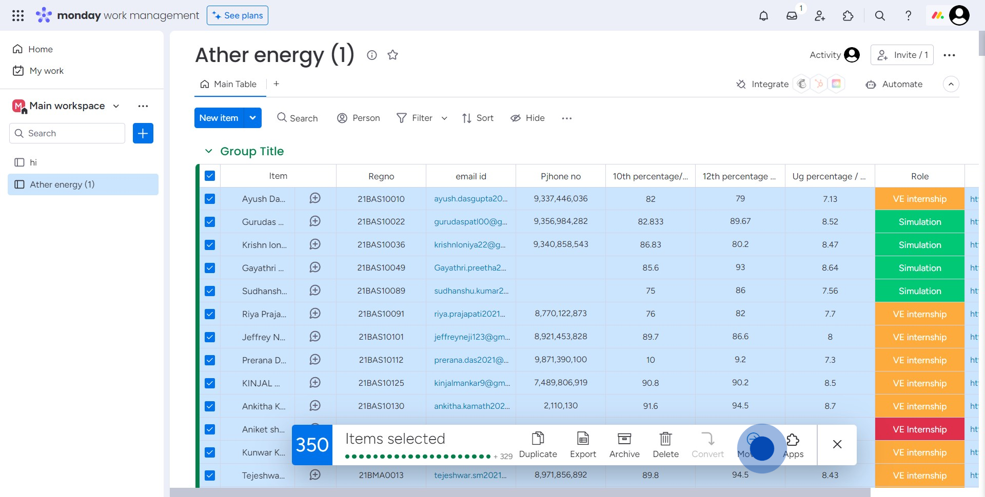Click the help question mark icon
Viewport: 985px width, 497px height.
coord(908,16)
